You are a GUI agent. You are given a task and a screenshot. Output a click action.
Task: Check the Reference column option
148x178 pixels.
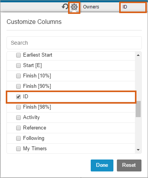(18, 128)
